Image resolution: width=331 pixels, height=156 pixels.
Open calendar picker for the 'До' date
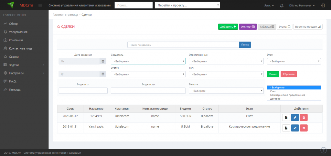click(x=103, y=74)
